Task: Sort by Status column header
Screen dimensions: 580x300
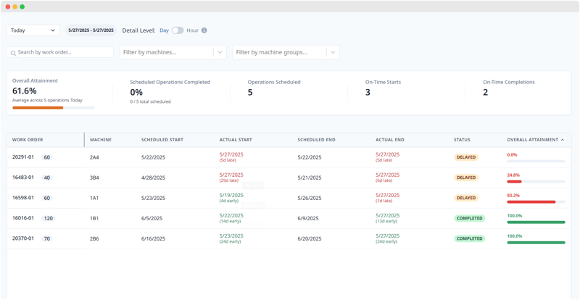Action: pos(462,140)
